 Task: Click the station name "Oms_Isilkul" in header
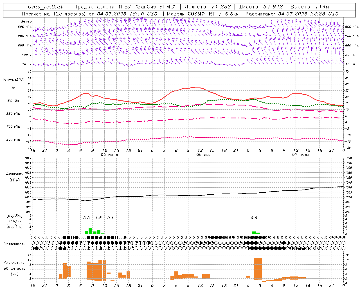point(45,7)
